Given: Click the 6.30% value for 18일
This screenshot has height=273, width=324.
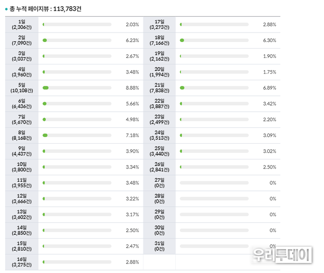Looking at the screenshot, I should pyautogui.click(x=269, y=41).
